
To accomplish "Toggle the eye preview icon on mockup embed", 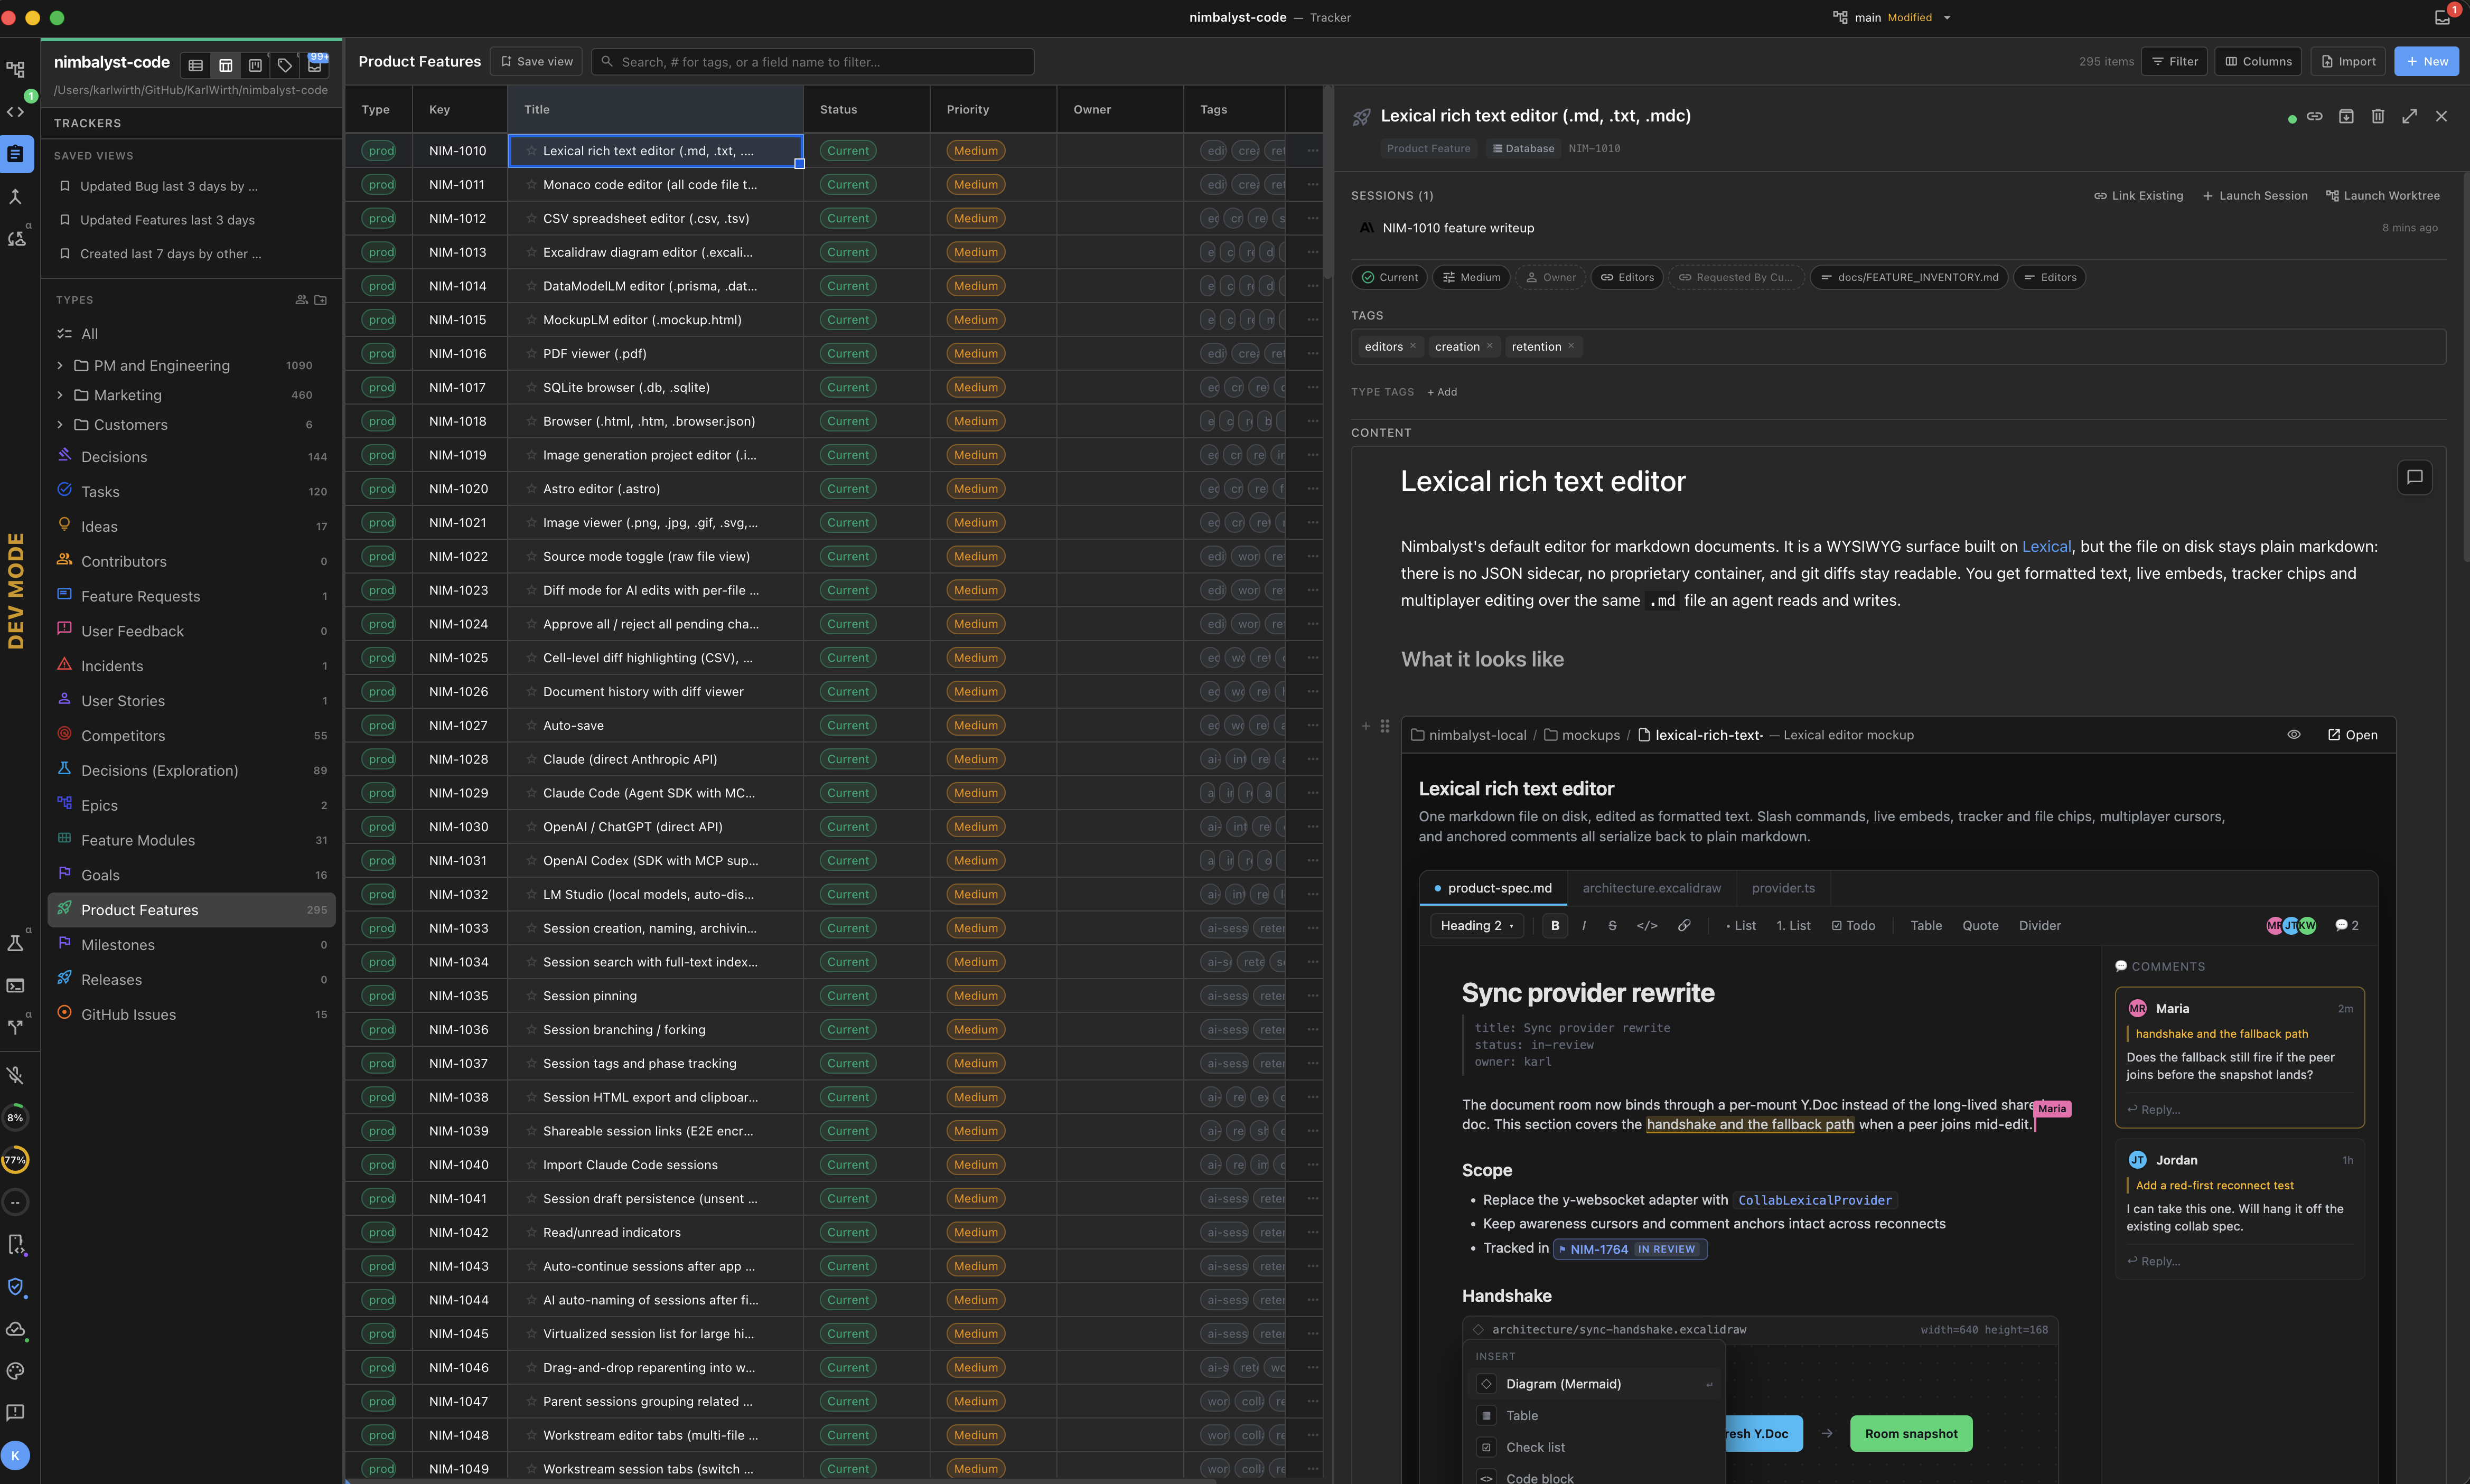I will [2294, 735].
